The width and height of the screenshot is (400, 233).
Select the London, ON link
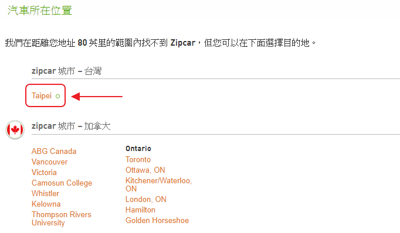click(x=145, y=200)
